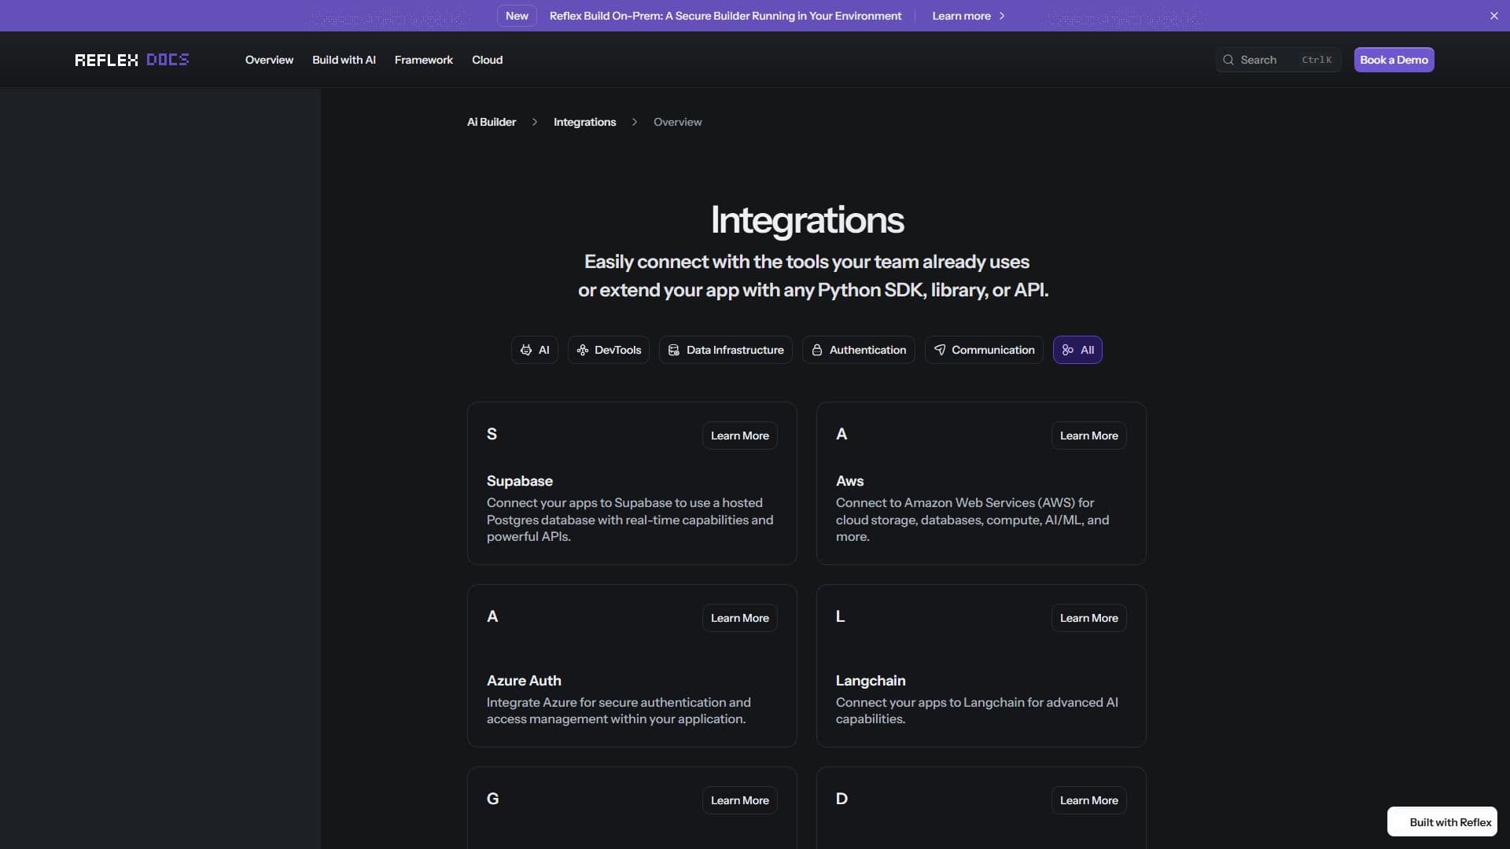Click the banner Learn more chevron arrow
The height and width of the screenshot is (849, 1510).
(1002, 16)
